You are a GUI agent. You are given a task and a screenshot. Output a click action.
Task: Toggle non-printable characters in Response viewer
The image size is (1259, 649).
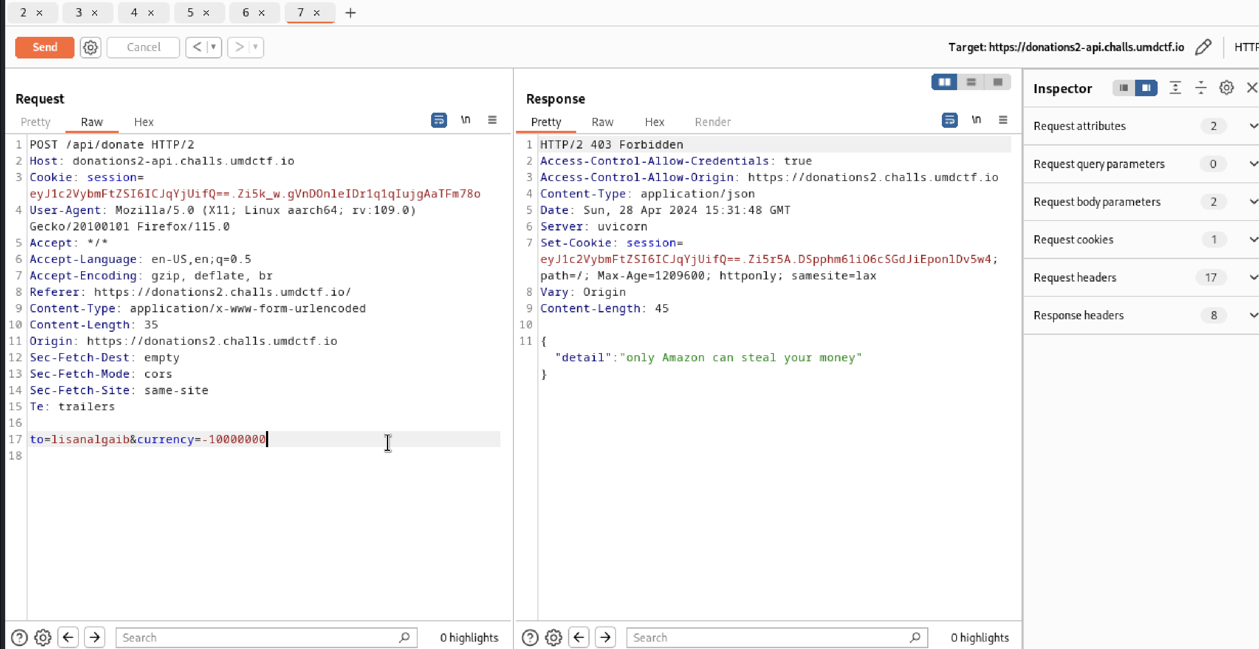click(x=977, y=120)
